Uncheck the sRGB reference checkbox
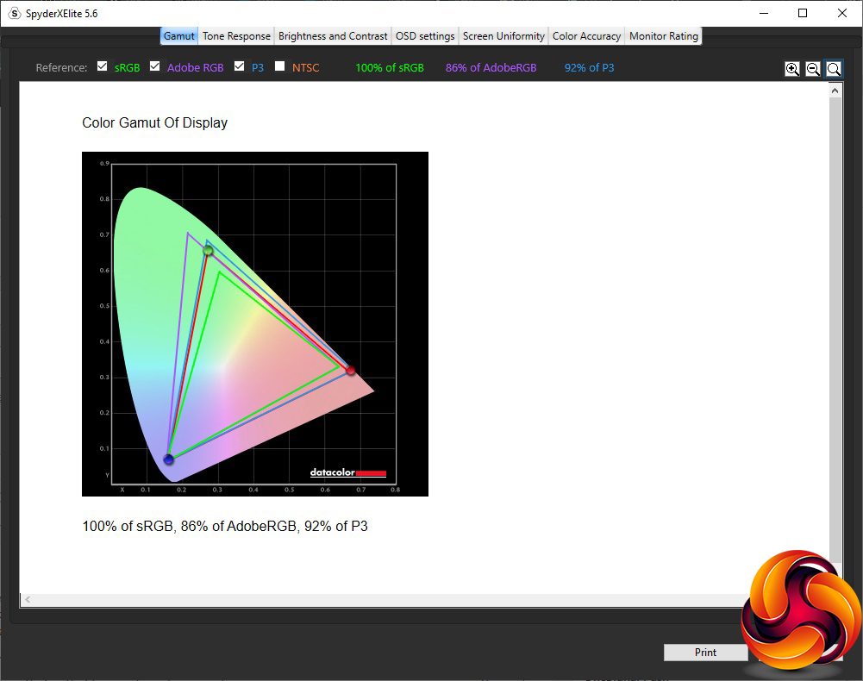Image resolution: width=863 pixels, height=681 pixels. click(103, 66)
